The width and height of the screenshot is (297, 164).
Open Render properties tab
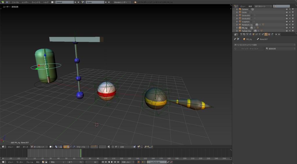click(x=241, y=34)
